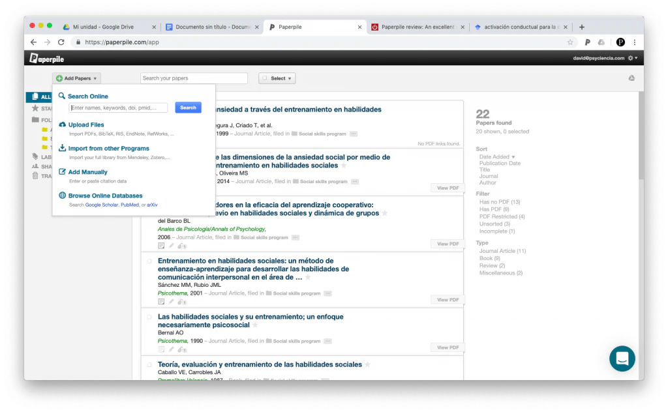The height and width of the screenshot is (412, 668).
Task: Open the Select dropdown arrow
Action: [x=290, y=79]
